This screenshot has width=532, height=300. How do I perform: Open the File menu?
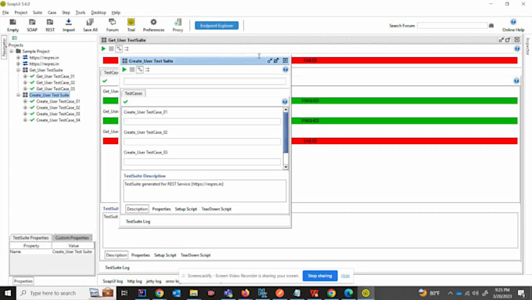click(5, 13)
